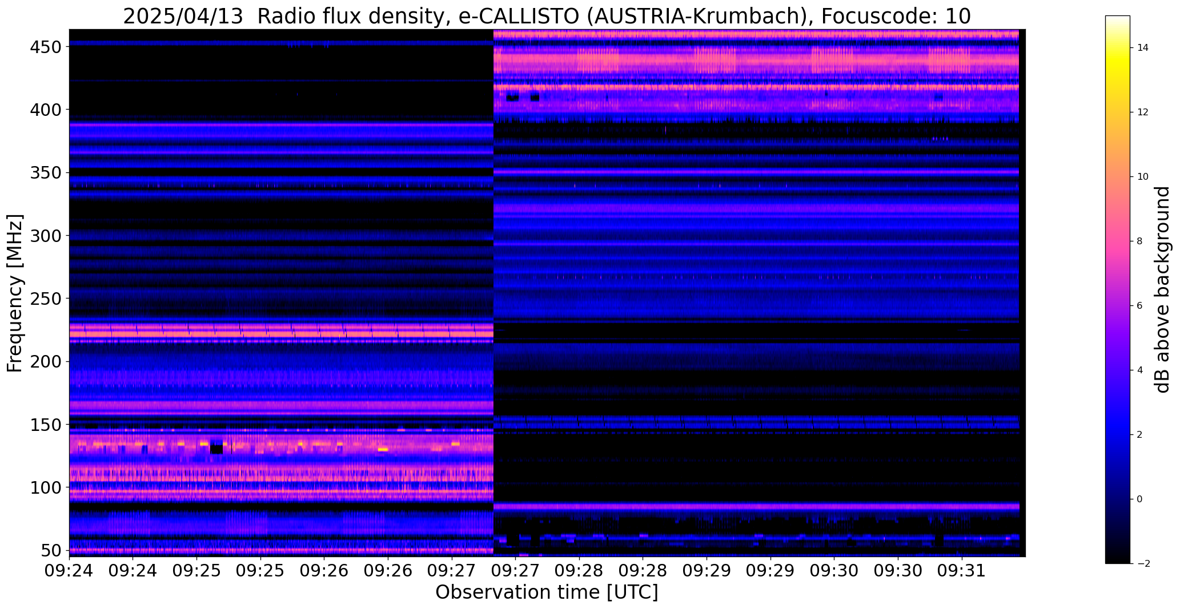Click the colorbar tick value 6
This screenshot has height=609, width=1180.
(1139, 306)
